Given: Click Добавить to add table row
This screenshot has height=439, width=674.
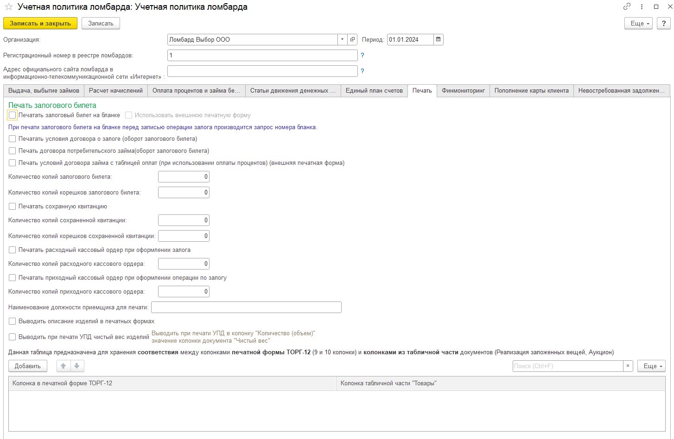Looking at the screenshot, I should point(28,366).
